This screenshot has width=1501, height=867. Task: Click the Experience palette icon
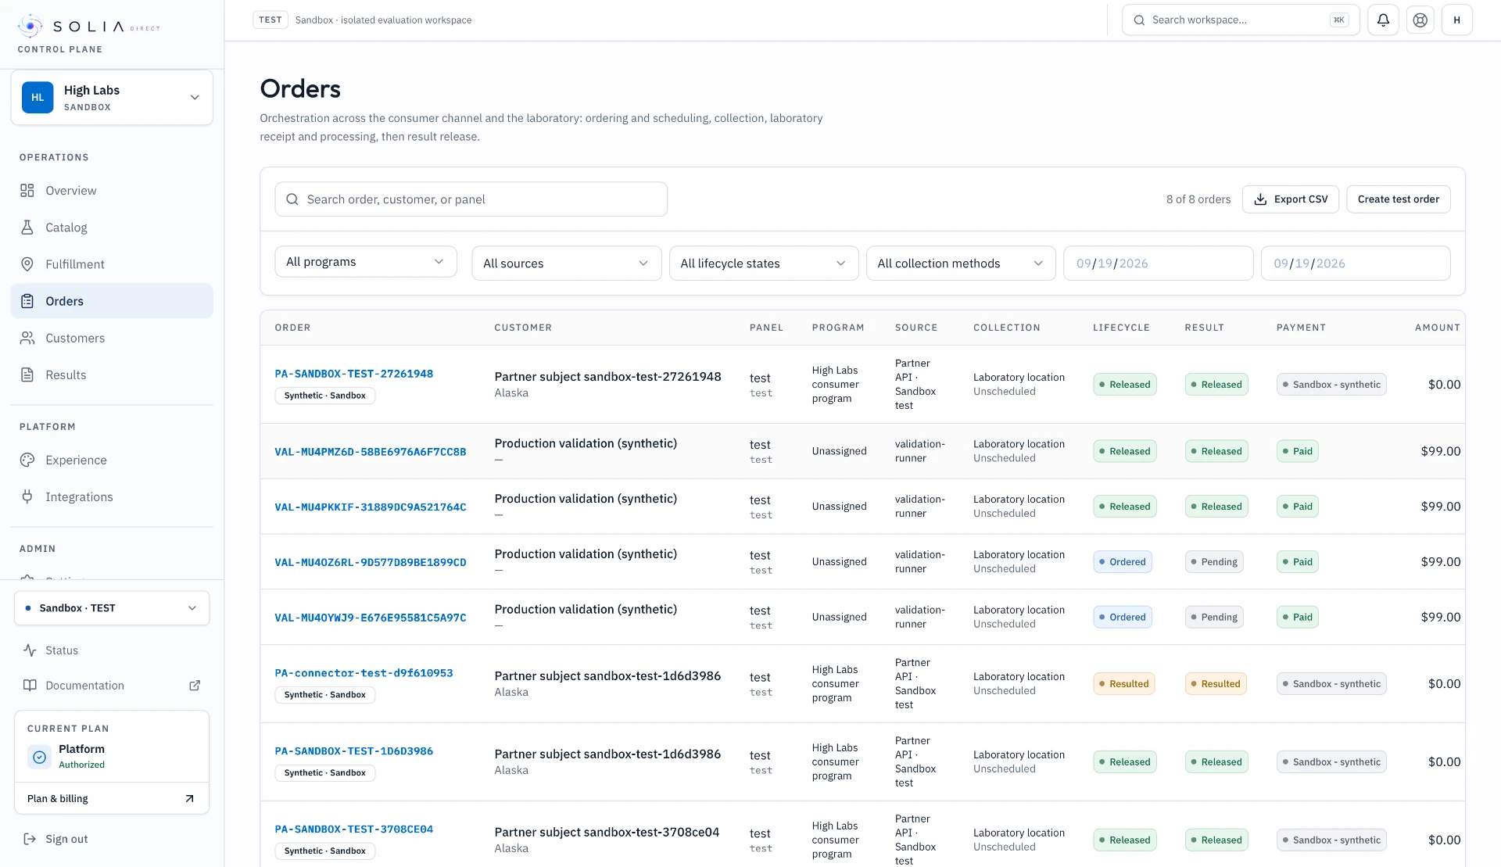[x=27, y=460]
